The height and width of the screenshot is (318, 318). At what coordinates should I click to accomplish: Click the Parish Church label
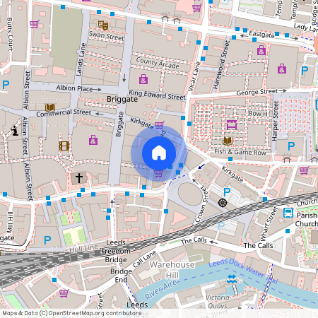pyautogui.click(x=307, y=220)
